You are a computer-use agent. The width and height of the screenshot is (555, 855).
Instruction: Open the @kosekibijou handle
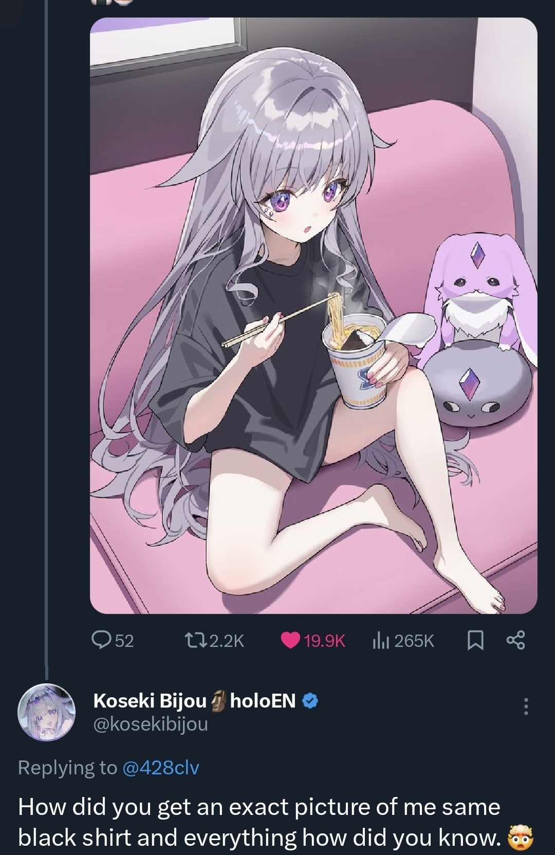coord(151,724)
